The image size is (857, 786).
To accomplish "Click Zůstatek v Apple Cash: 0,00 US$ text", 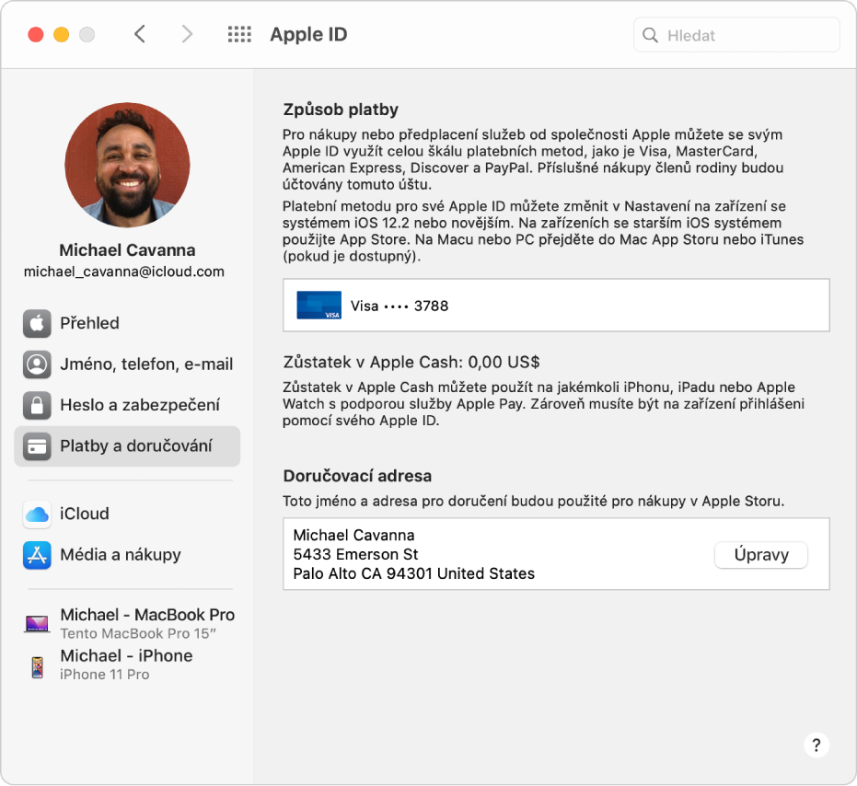I will 411,362.
